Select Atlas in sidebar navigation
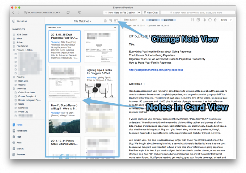246x173 pixels. tap(17, 143)
